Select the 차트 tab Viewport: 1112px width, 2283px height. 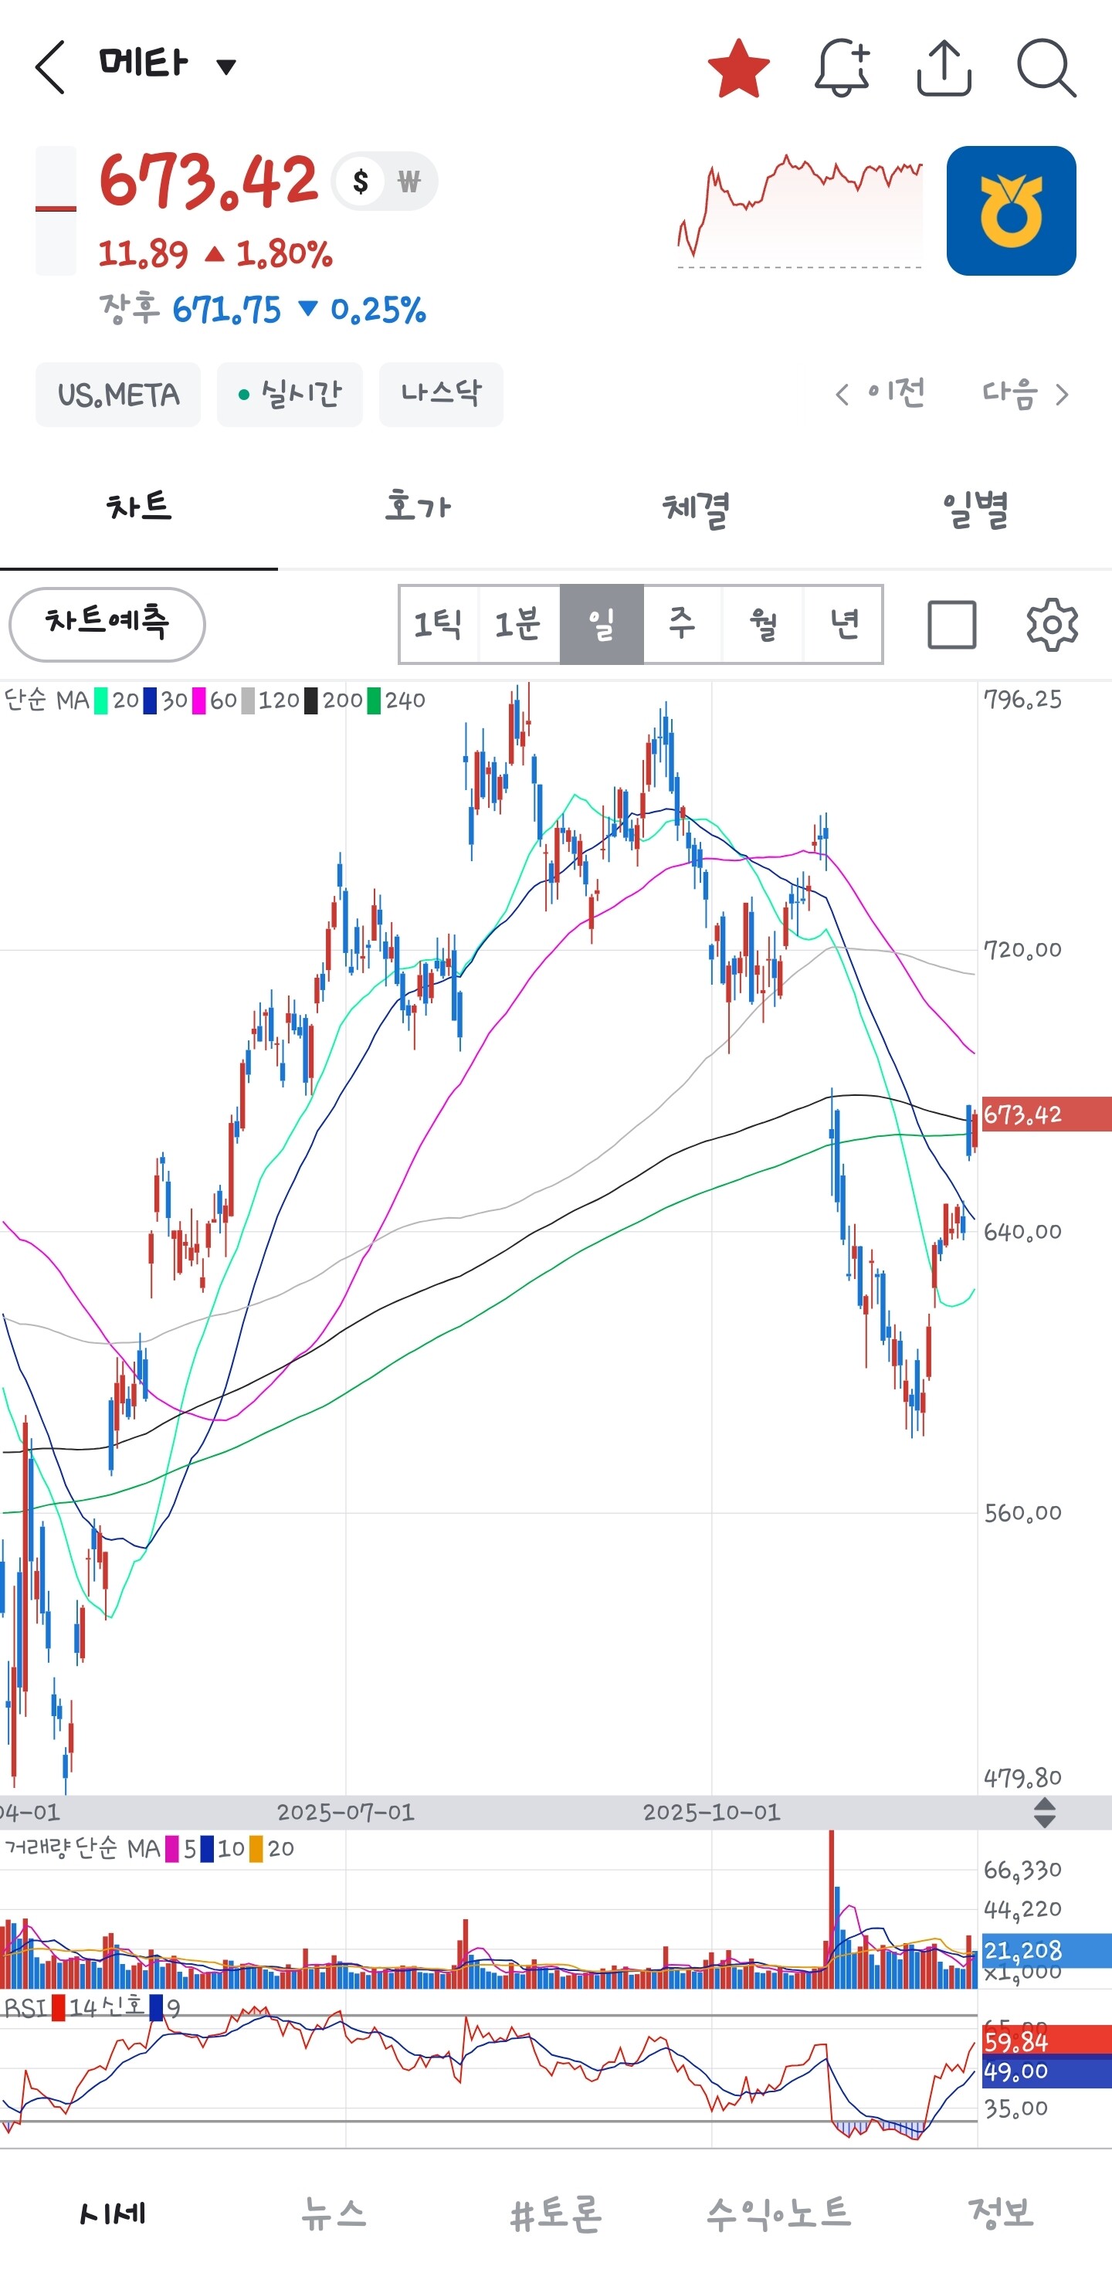click(x=139, y=508)
